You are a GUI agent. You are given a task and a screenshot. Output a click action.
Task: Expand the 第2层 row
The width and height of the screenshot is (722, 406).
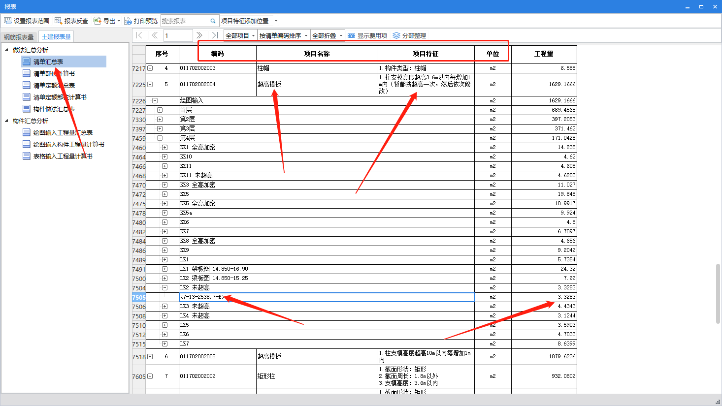(160, 119)
